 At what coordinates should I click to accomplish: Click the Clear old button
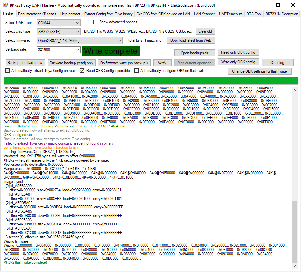coord(205,31)
